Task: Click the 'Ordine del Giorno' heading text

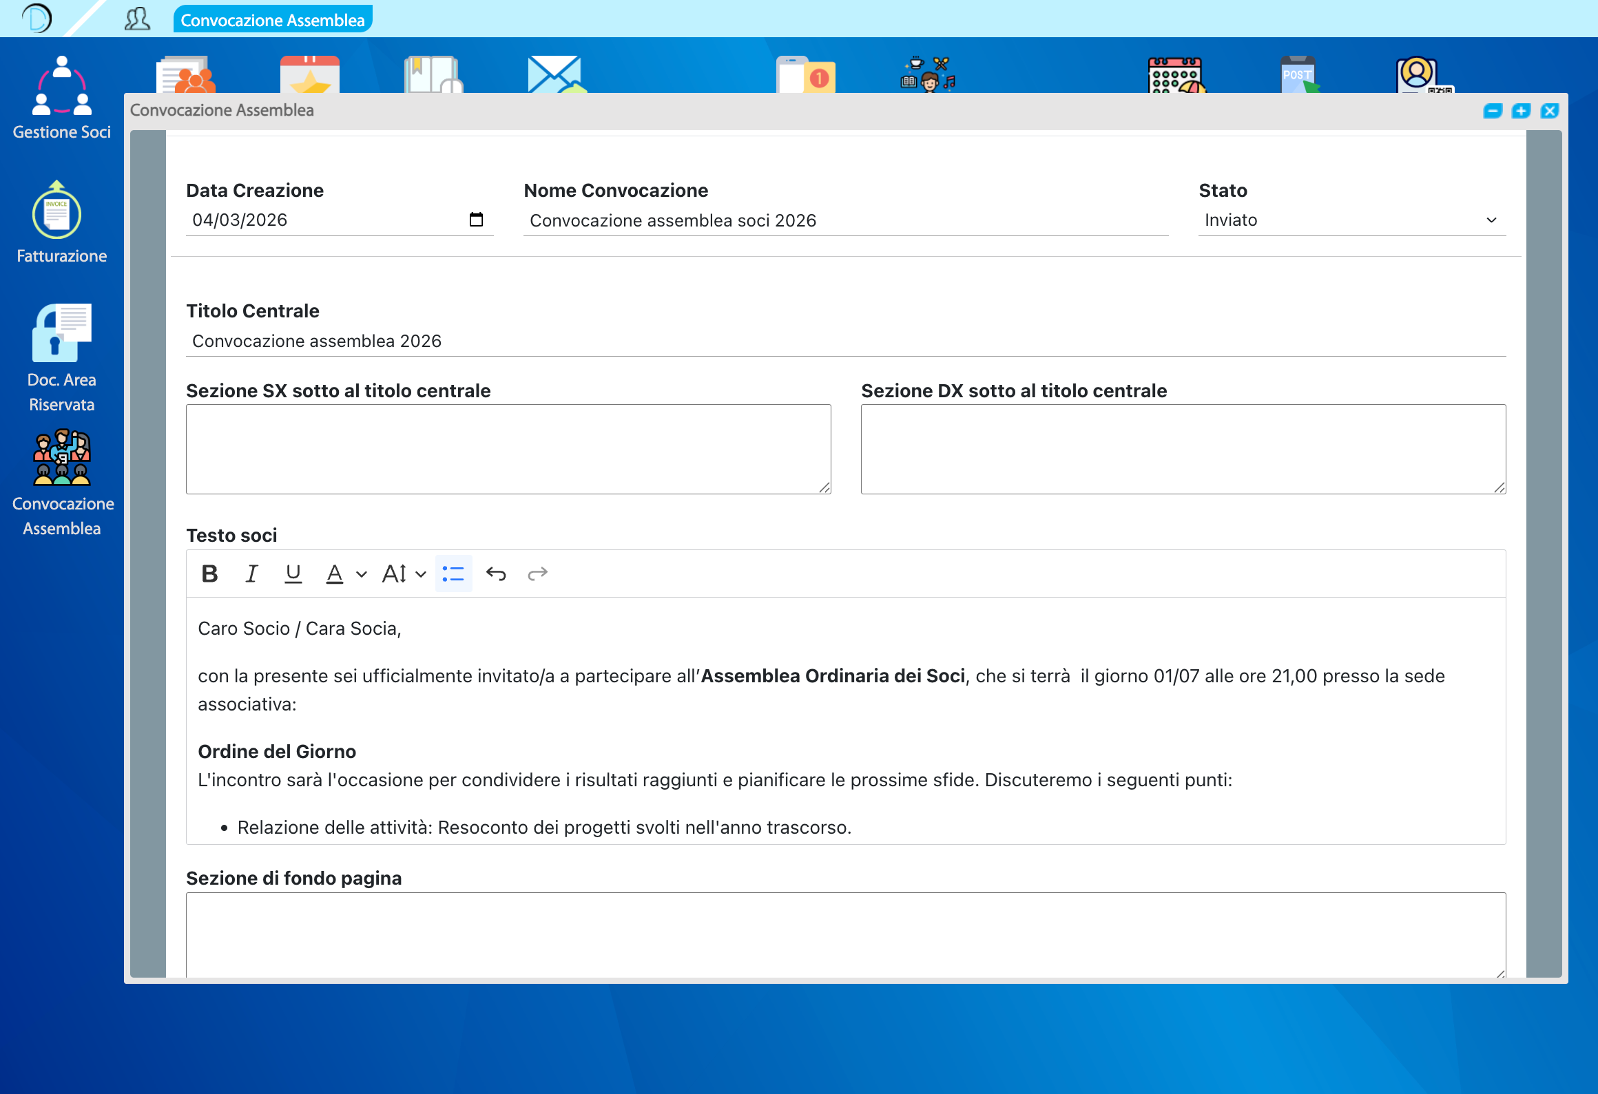Action: click(x=277, y=751)
